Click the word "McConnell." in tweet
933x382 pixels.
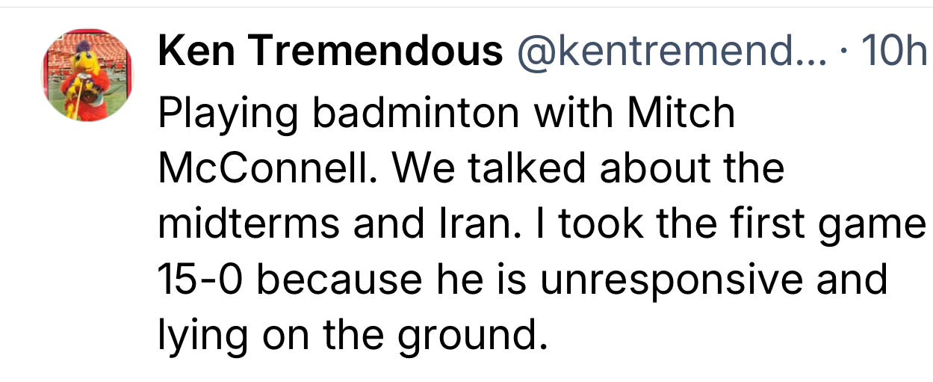[268, 169]
